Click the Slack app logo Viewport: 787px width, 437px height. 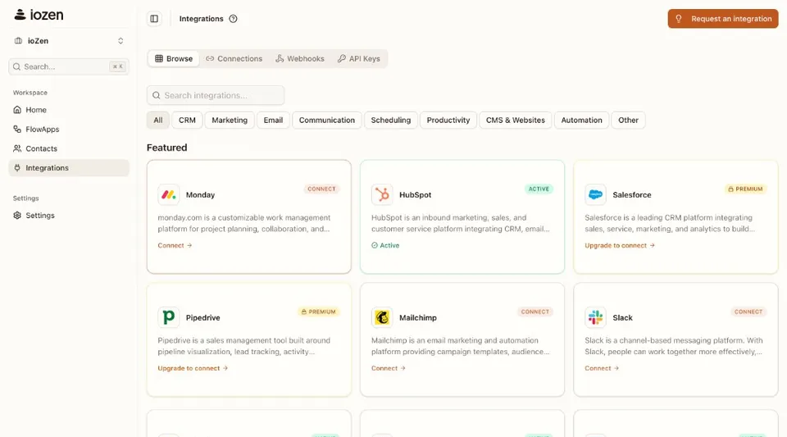(x=595, y=317)
